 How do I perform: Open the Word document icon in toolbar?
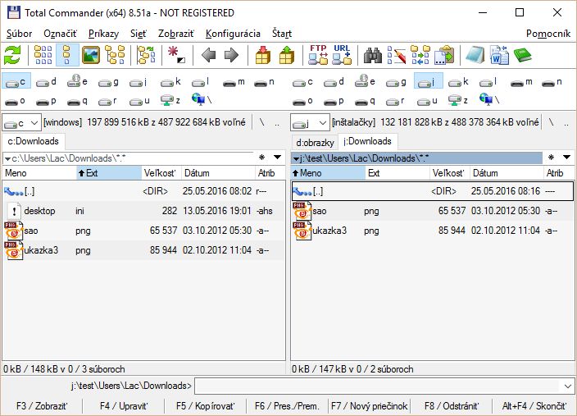pos(499,55)
